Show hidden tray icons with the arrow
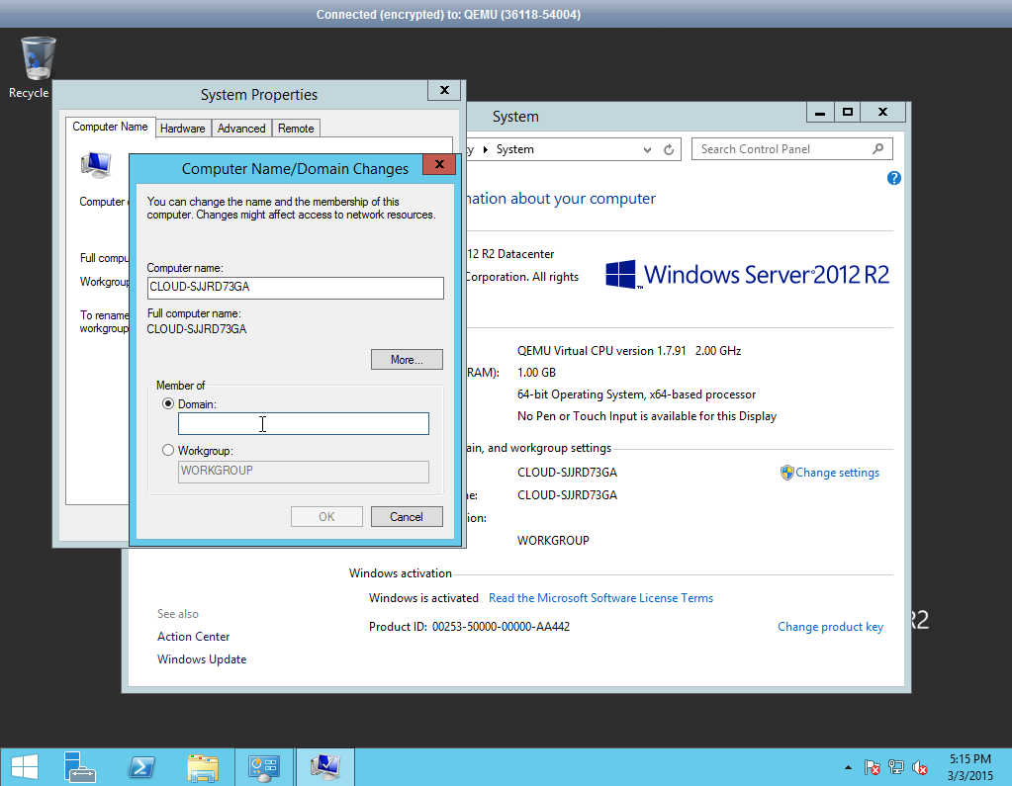Image resolution: width=1012 pixels, height=786 pixels. (x=848, y=766)
